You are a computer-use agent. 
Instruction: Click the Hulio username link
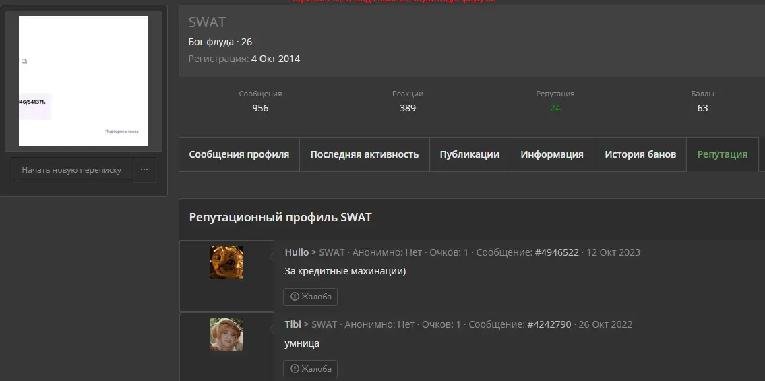click(297, 252)
